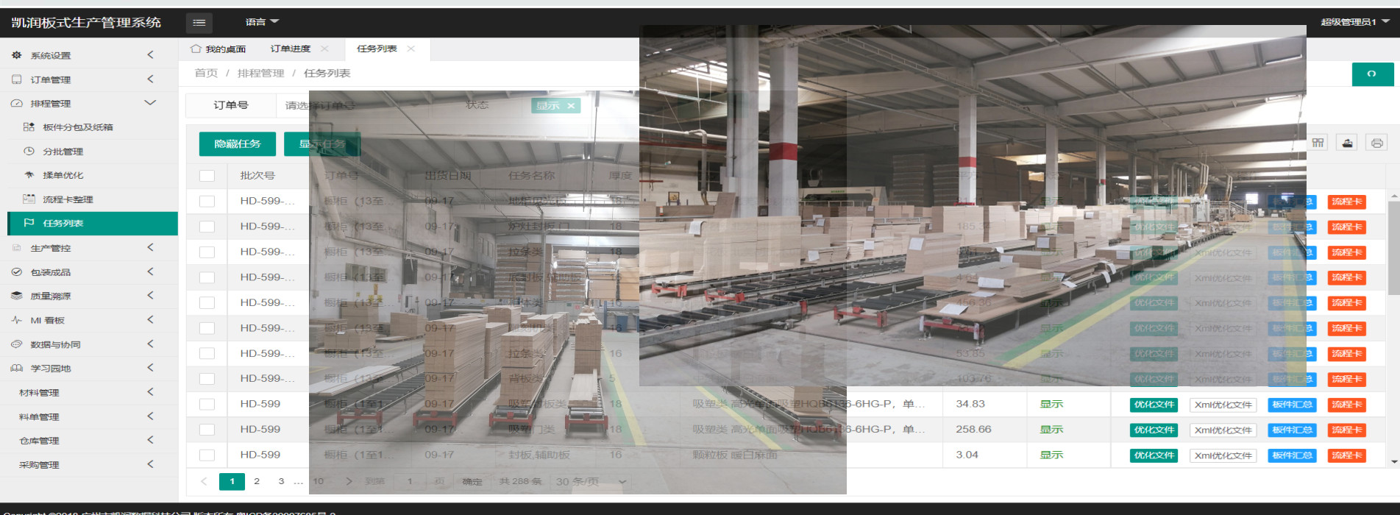Tick the select-all checkbox in table header
1400x515 pixels.
207,176
